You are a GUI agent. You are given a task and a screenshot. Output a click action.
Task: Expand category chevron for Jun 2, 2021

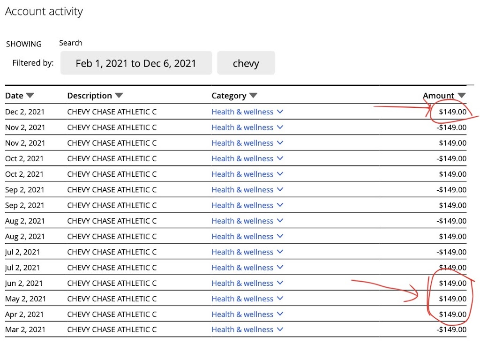click(x=280, y=283)
